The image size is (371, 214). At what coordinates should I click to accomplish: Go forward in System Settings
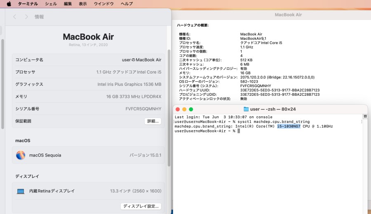26,17
